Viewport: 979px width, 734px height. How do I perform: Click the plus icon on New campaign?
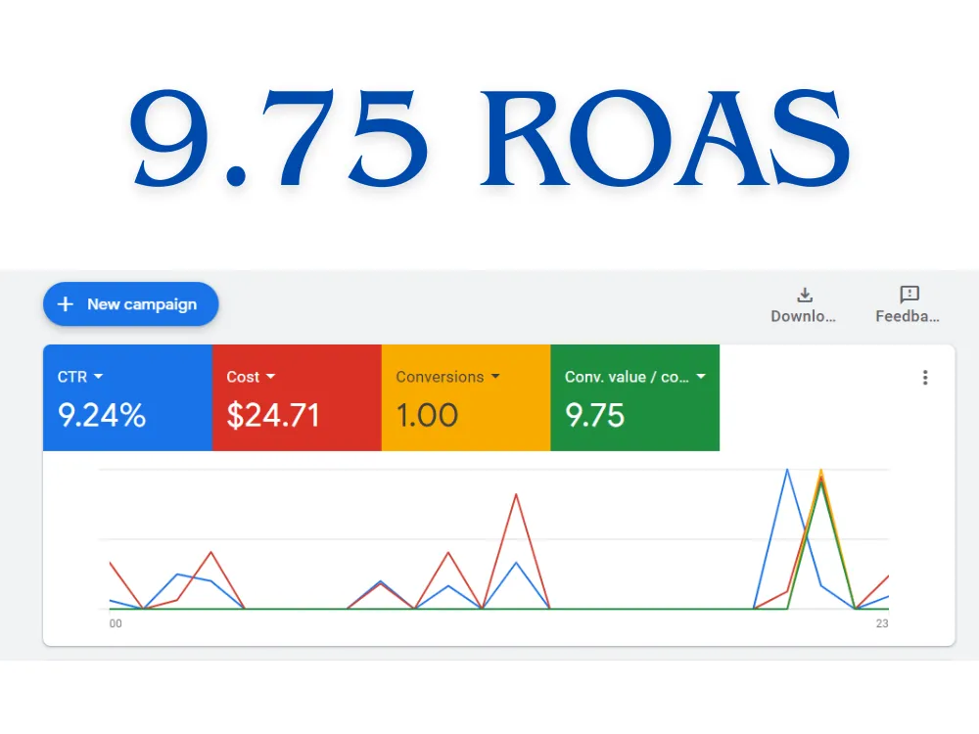[x=66, y=304]
